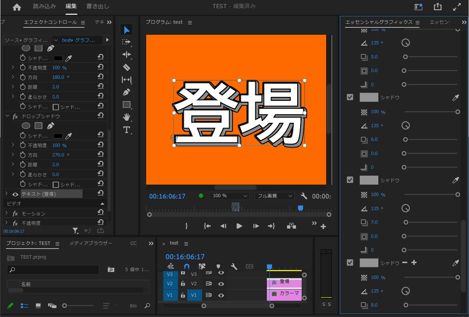Uncheck the shadow checkbox above distance 6.0
The height and width of the screenshot is (317, 469).
[350, 97]
